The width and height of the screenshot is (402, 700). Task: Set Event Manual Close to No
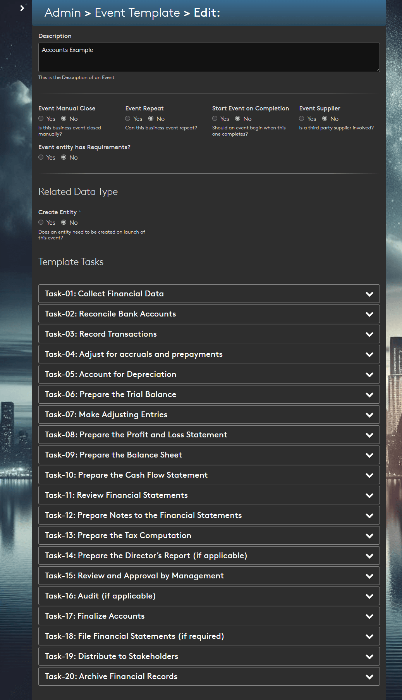pyautogui.click(x=64, y=119)
